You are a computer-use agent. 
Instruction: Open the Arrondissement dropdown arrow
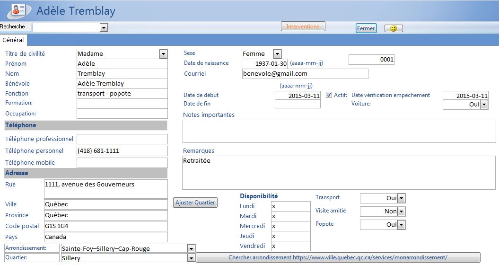191,248
